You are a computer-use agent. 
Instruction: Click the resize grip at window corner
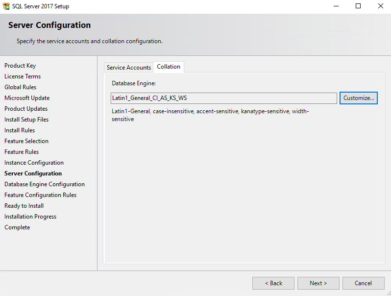388,293
